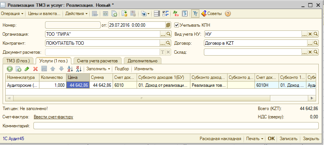Click the magnifier icon for Контрагент
Image resolution: width=324 pixels, height=145 pixels.
tap(169, 43)
